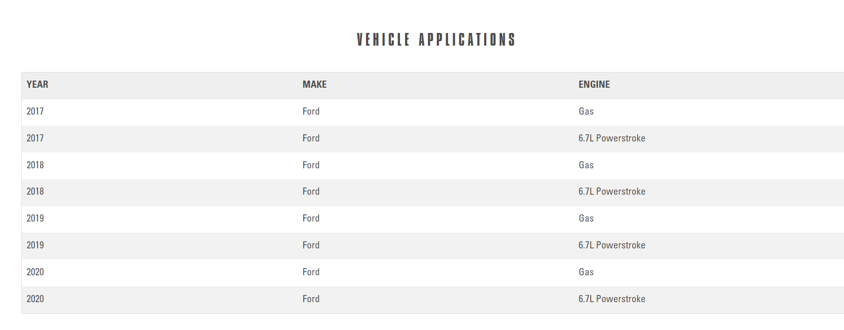Click 6.7L Powerstroke in the 2017 row
Viewport: 844px width, 330px height.
[612, 138]
